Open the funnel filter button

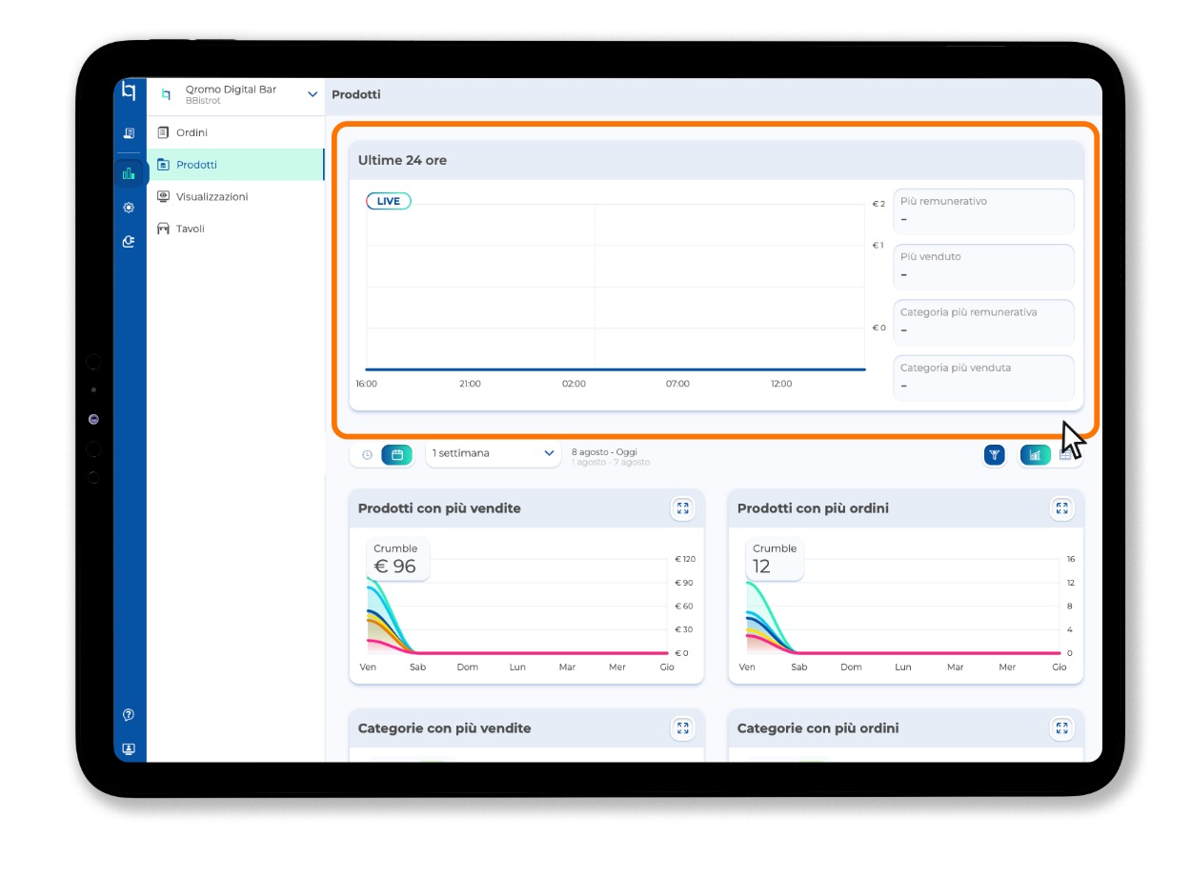pos(994,455)
